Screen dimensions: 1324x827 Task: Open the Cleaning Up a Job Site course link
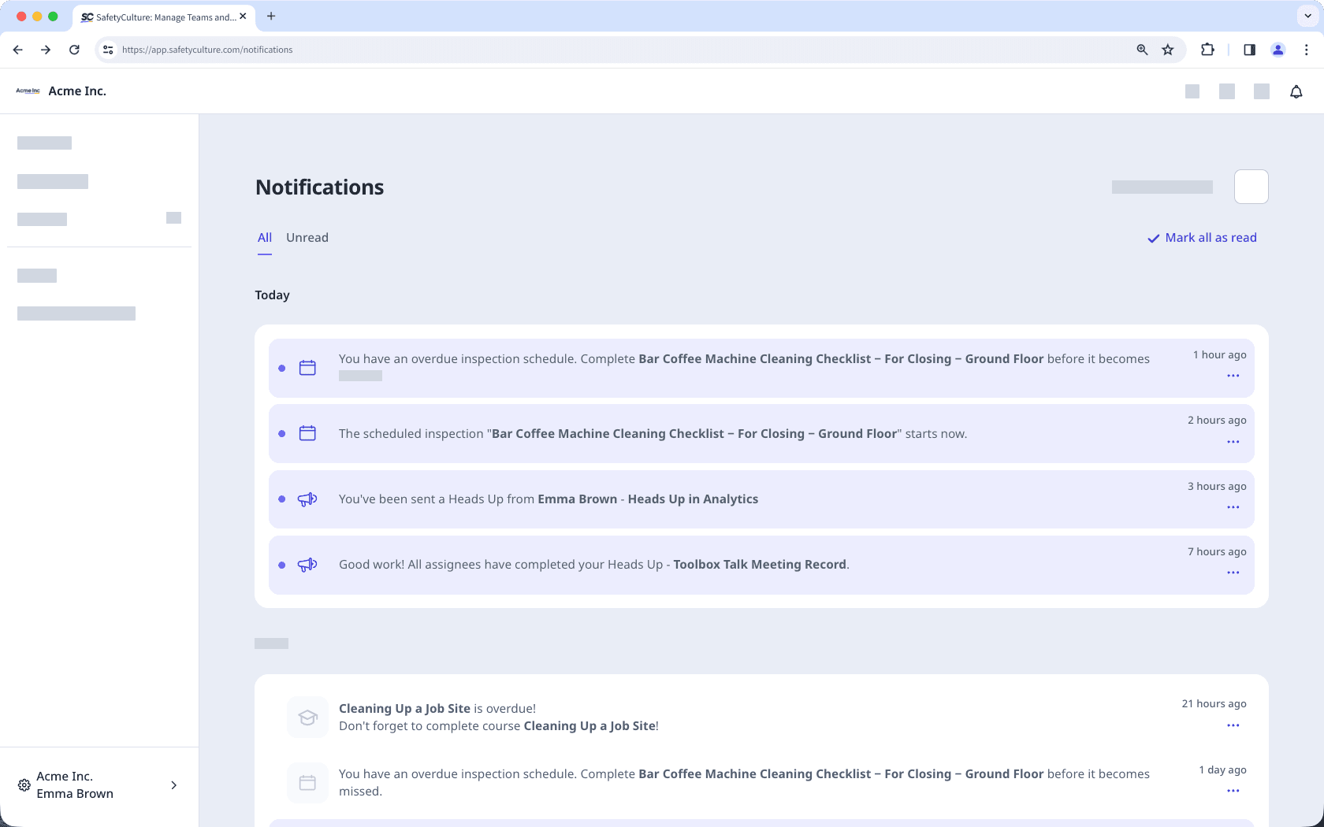(x=589, y=725)
